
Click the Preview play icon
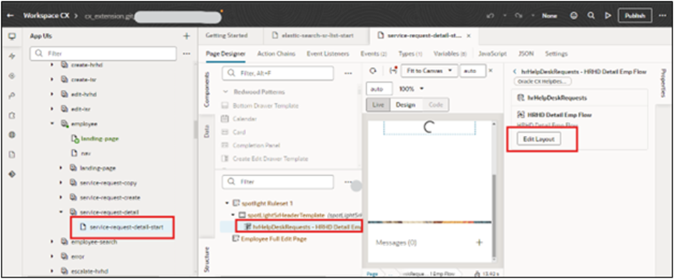click(x=608, y=15)
